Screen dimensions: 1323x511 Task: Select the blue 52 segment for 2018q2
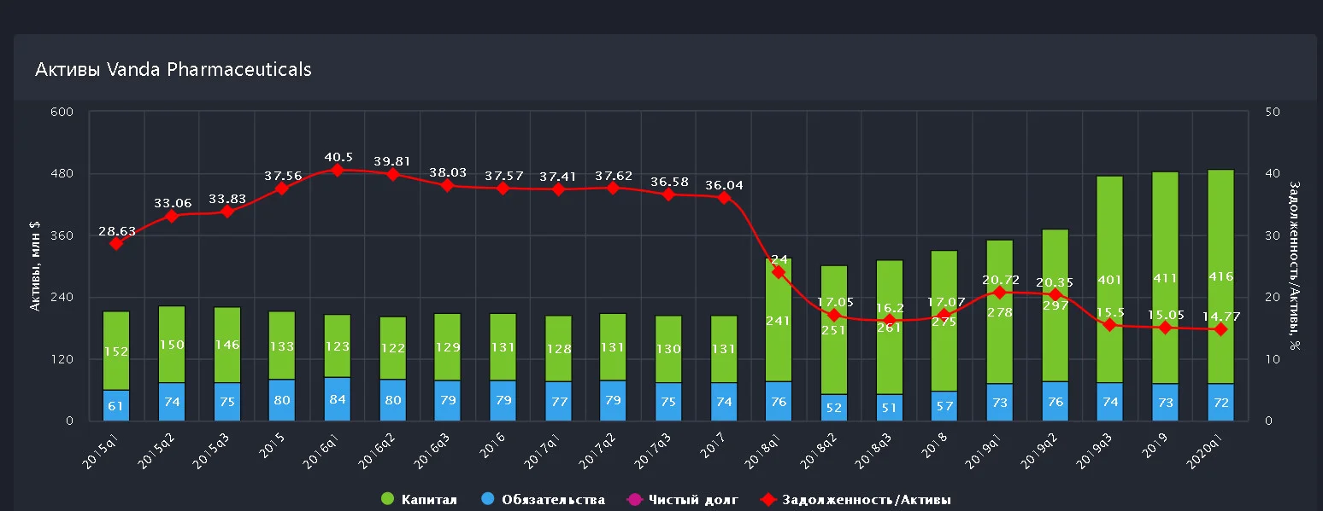(834, 407)
